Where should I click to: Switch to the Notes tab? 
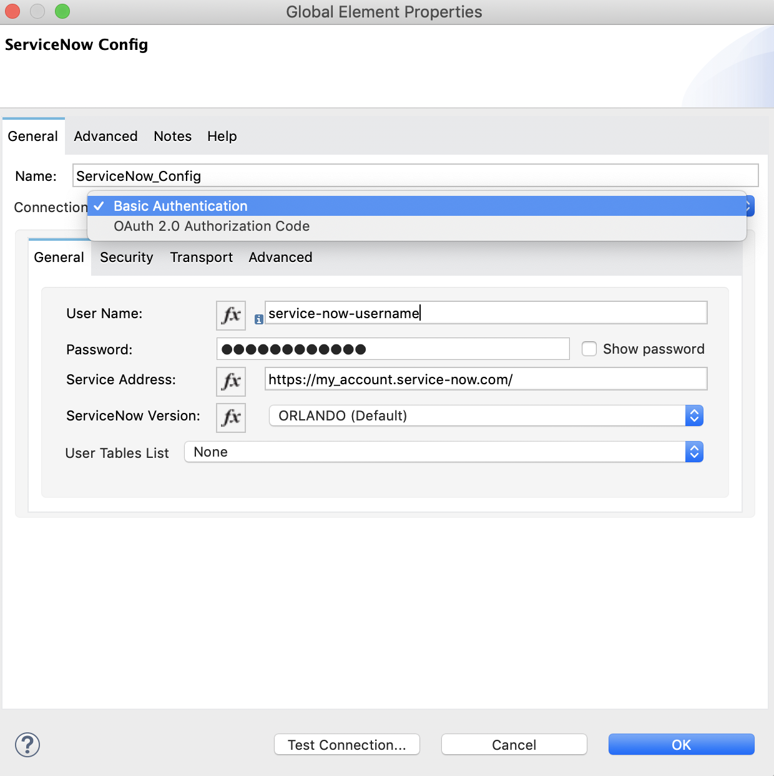172,136
